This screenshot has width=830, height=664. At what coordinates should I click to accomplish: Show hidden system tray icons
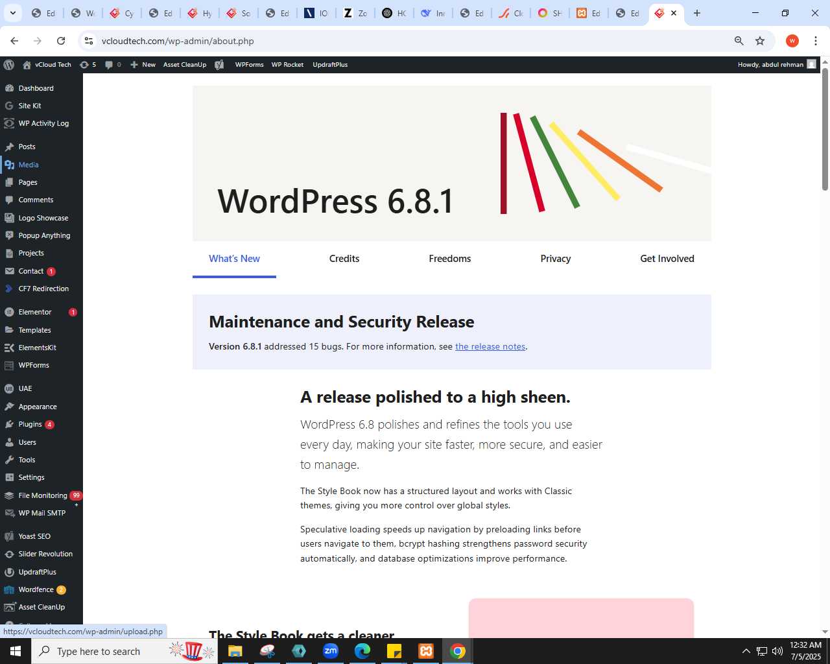click(x=746, y=651)
